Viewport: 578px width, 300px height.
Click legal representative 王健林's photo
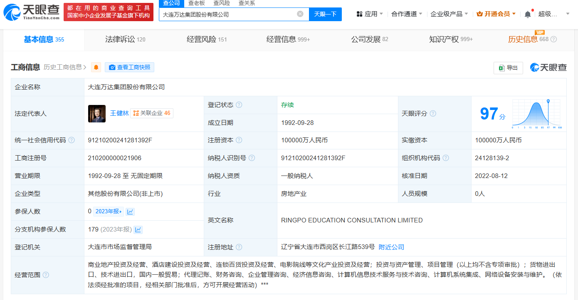pyautogui.click(x=97, y=114)
